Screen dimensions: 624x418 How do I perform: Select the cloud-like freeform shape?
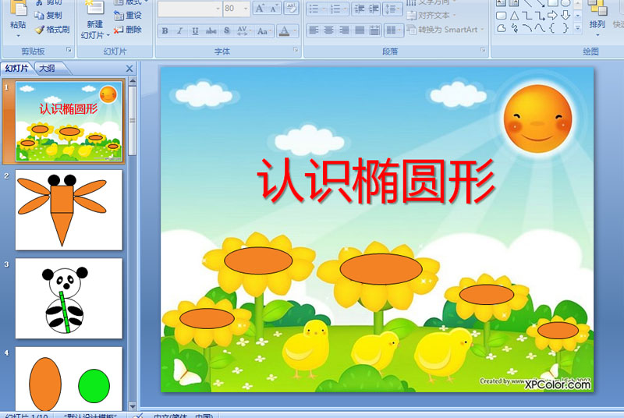[x=502, y=28]
